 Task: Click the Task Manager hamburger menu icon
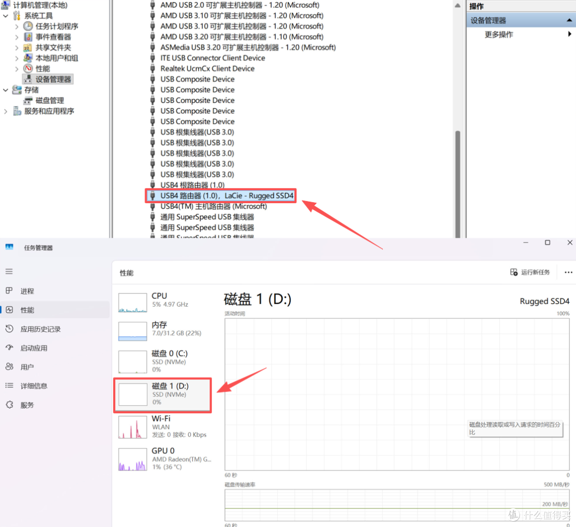(x=9, y=271)
